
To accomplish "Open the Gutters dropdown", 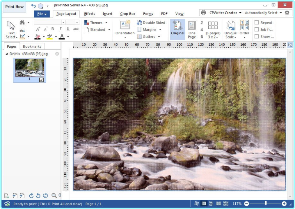I will tap(149, 37).
